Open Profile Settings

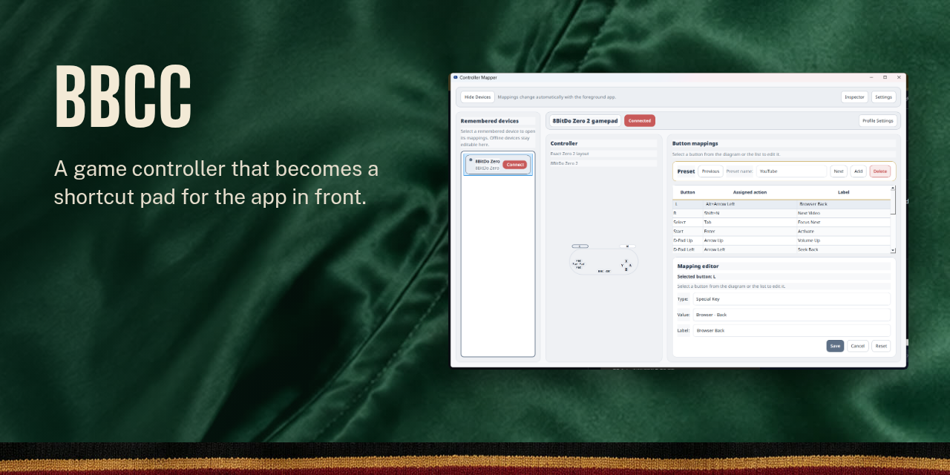pos(878,120)
